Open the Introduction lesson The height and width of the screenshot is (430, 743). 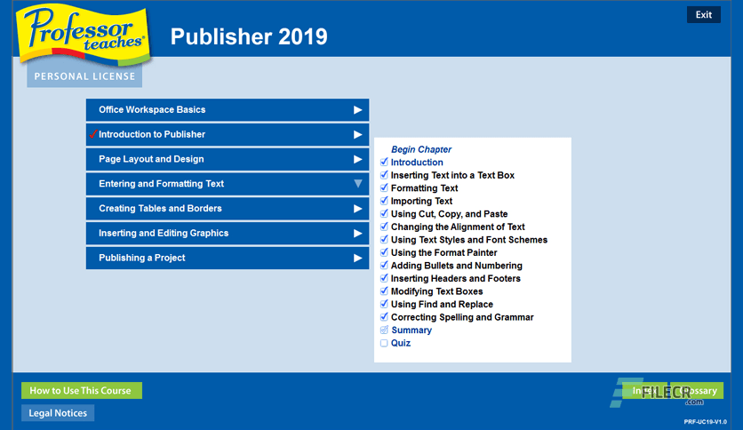coord(417,162)
